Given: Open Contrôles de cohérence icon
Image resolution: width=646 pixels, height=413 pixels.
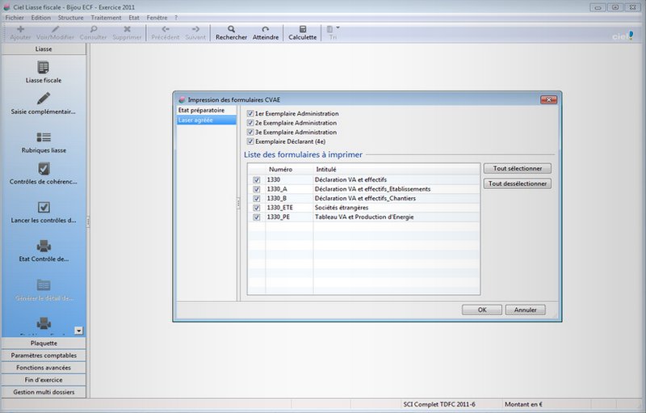Looking at the screenshot, I should point(44,169).
